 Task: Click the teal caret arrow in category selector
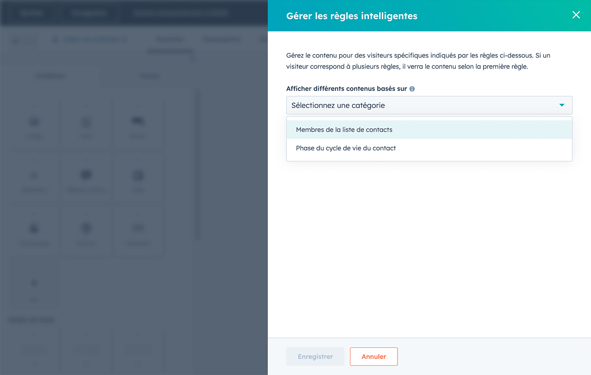tap(561, 105)
